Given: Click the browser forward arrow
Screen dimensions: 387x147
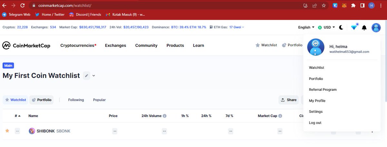Looking at the screenshot, I should pyautogui.click(x=13, y=5).
